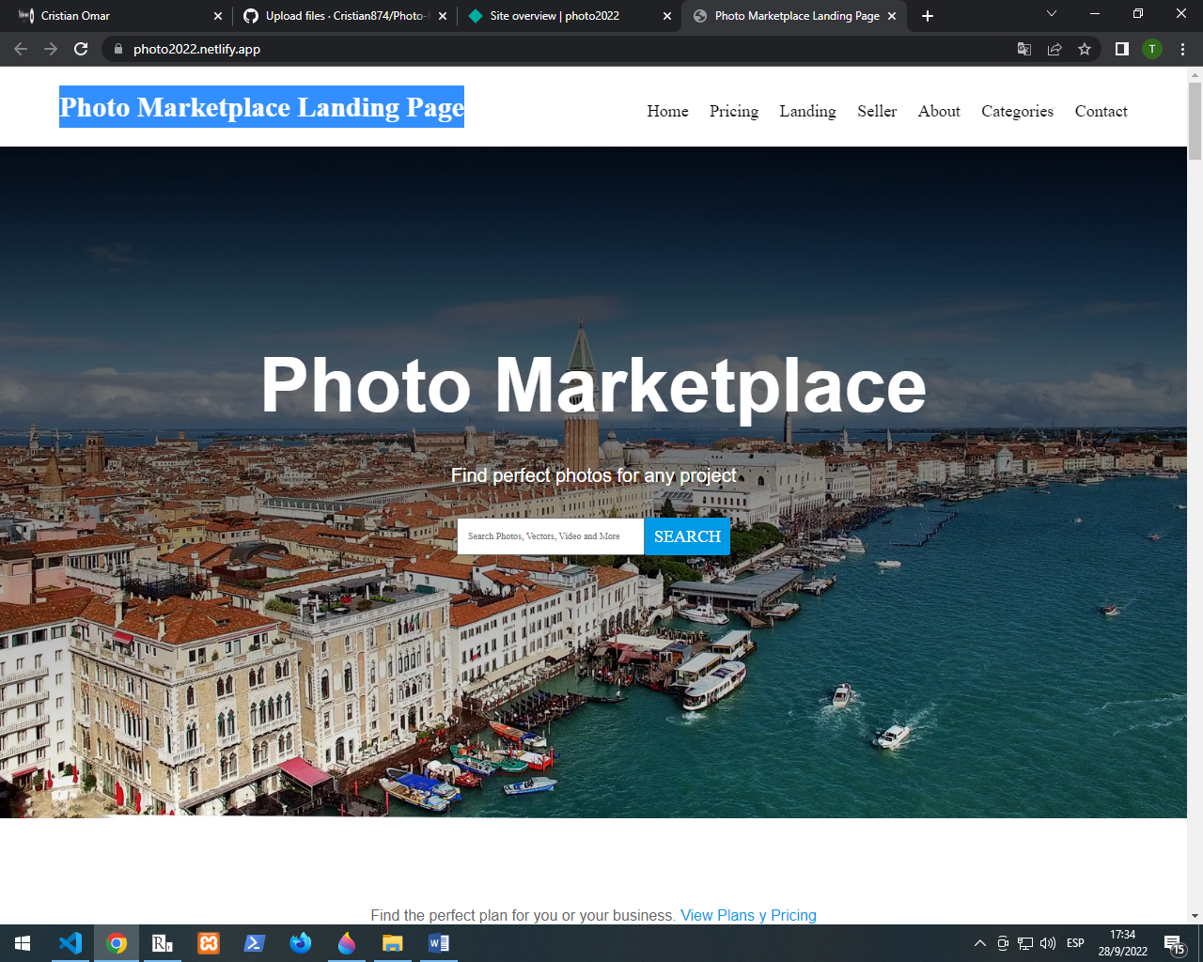
Task: Click the View Plans y Pricing link
Action: 748,915
